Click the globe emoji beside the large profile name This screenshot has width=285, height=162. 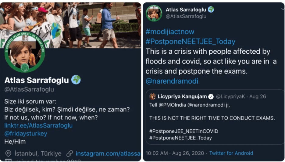pyautogui.click(x=76, y=80)
